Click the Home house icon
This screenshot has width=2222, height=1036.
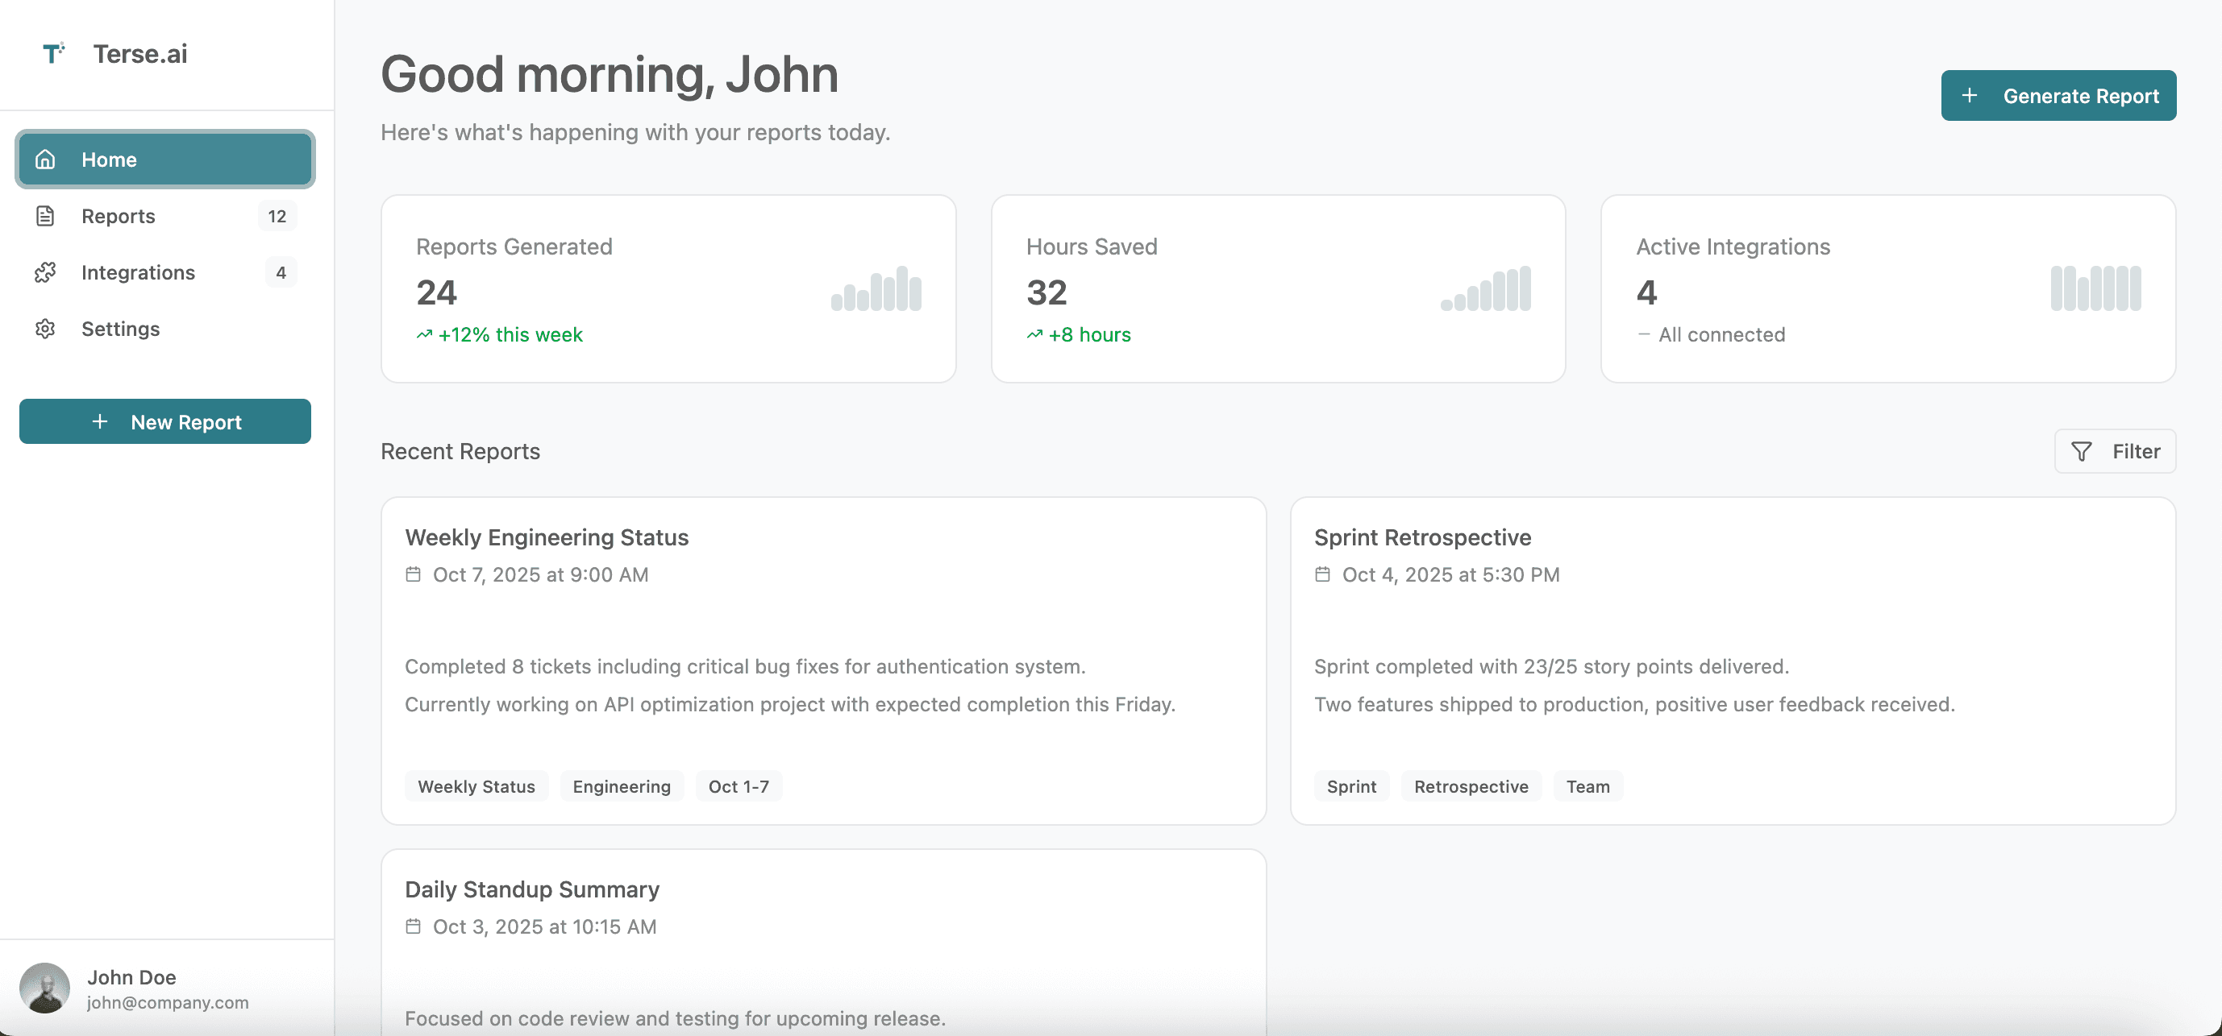pyautogui.click(x=45, y=160)
